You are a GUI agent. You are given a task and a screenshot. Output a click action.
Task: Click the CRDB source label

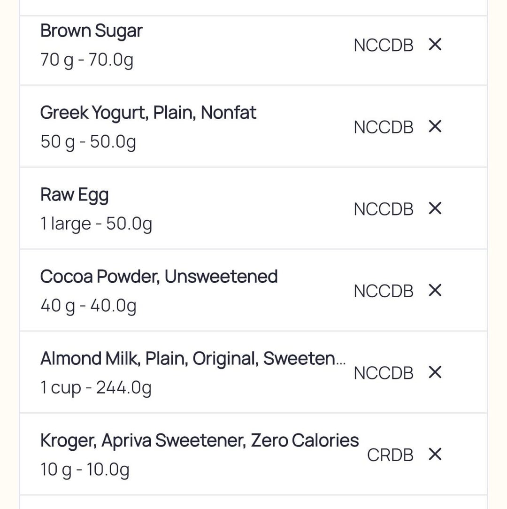(x=390, y=455)
